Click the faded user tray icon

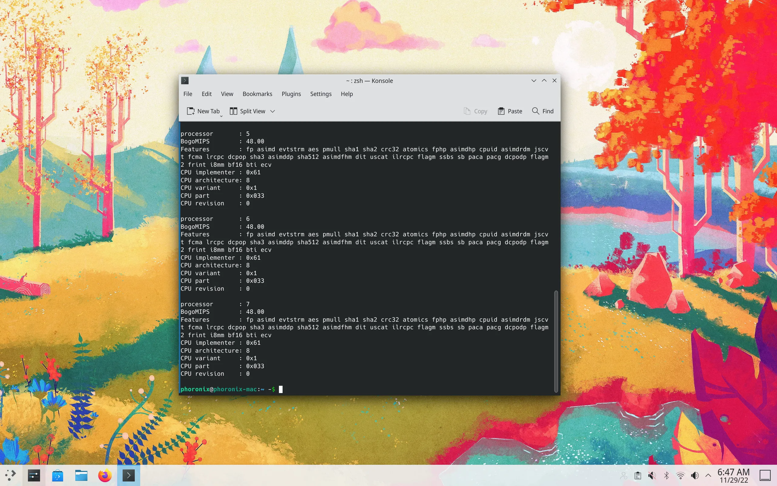[623, 475]
